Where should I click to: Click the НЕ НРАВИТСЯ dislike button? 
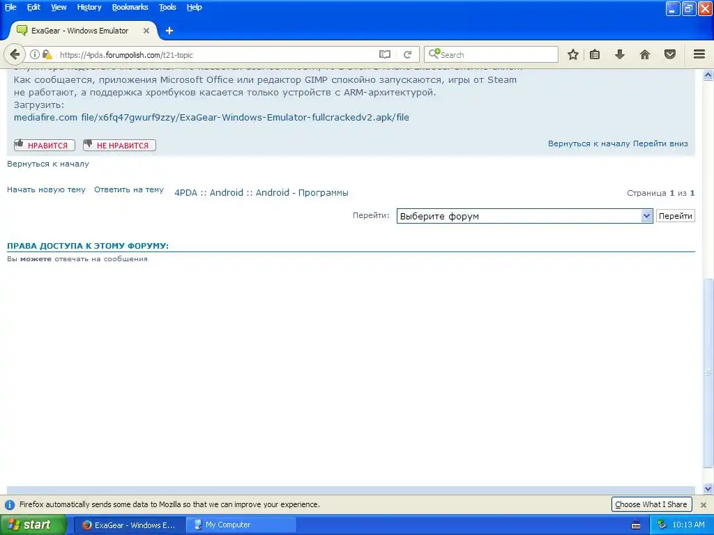[x=119, y=145]
